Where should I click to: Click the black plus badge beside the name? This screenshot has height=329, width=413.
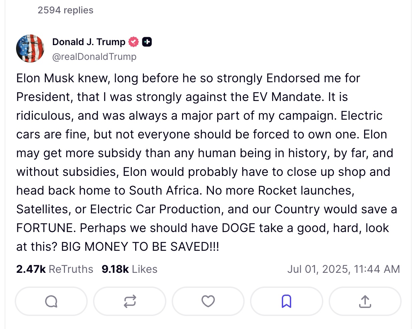(x=147, y=42)
